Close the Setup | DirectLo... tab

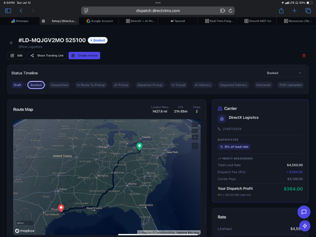click(43, 21)
